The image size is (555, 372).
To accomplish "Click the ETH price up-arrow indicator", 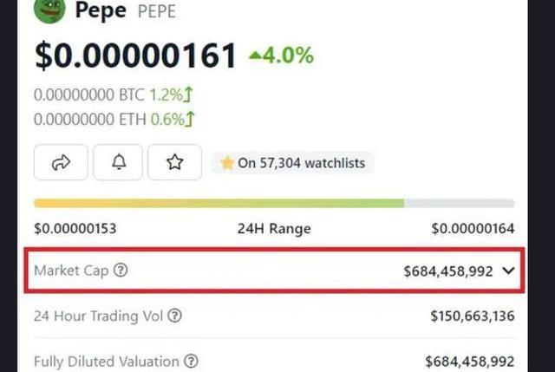I will pos(190,119).
